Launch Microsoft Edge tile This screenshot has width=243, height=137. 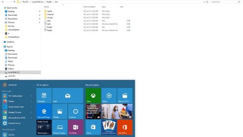(44, 112)
